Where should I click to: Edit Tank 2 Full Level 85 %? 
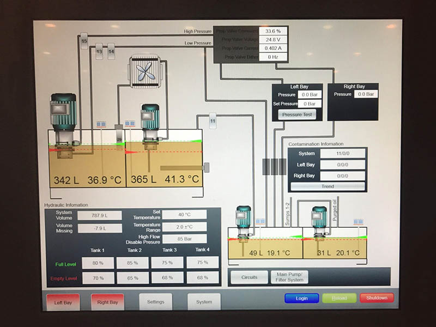[132, 263]
